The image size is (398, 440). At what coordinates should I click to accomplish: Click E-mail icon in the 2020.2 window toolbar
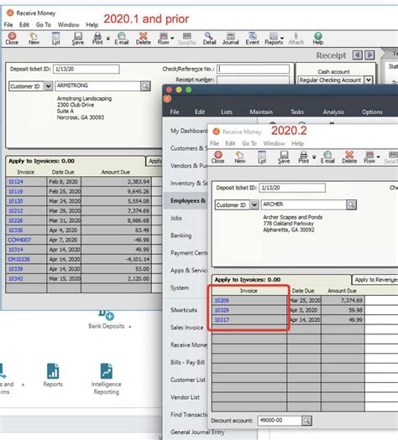[327, 158]
